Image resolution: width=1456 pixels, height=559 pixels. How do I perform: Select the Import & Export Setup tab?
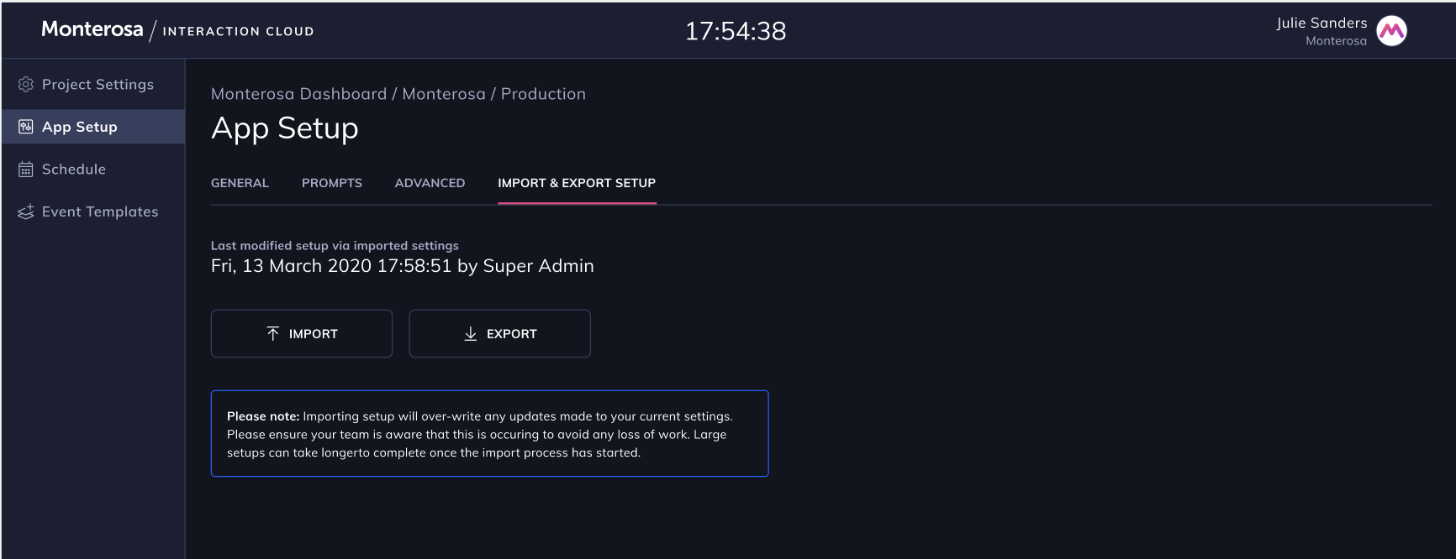tap(577, 183)
